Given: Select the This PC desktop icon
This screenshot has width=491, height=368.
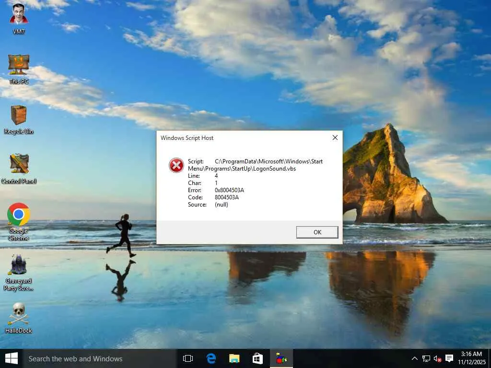Looking at the screenshot, I should point(19,69).
